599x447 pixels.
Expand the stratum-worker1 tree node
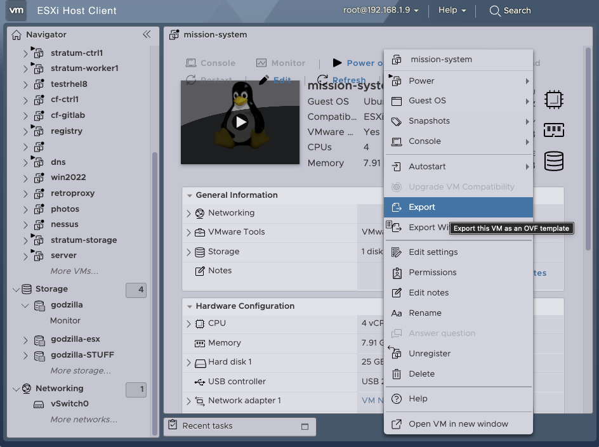(25, 68)
